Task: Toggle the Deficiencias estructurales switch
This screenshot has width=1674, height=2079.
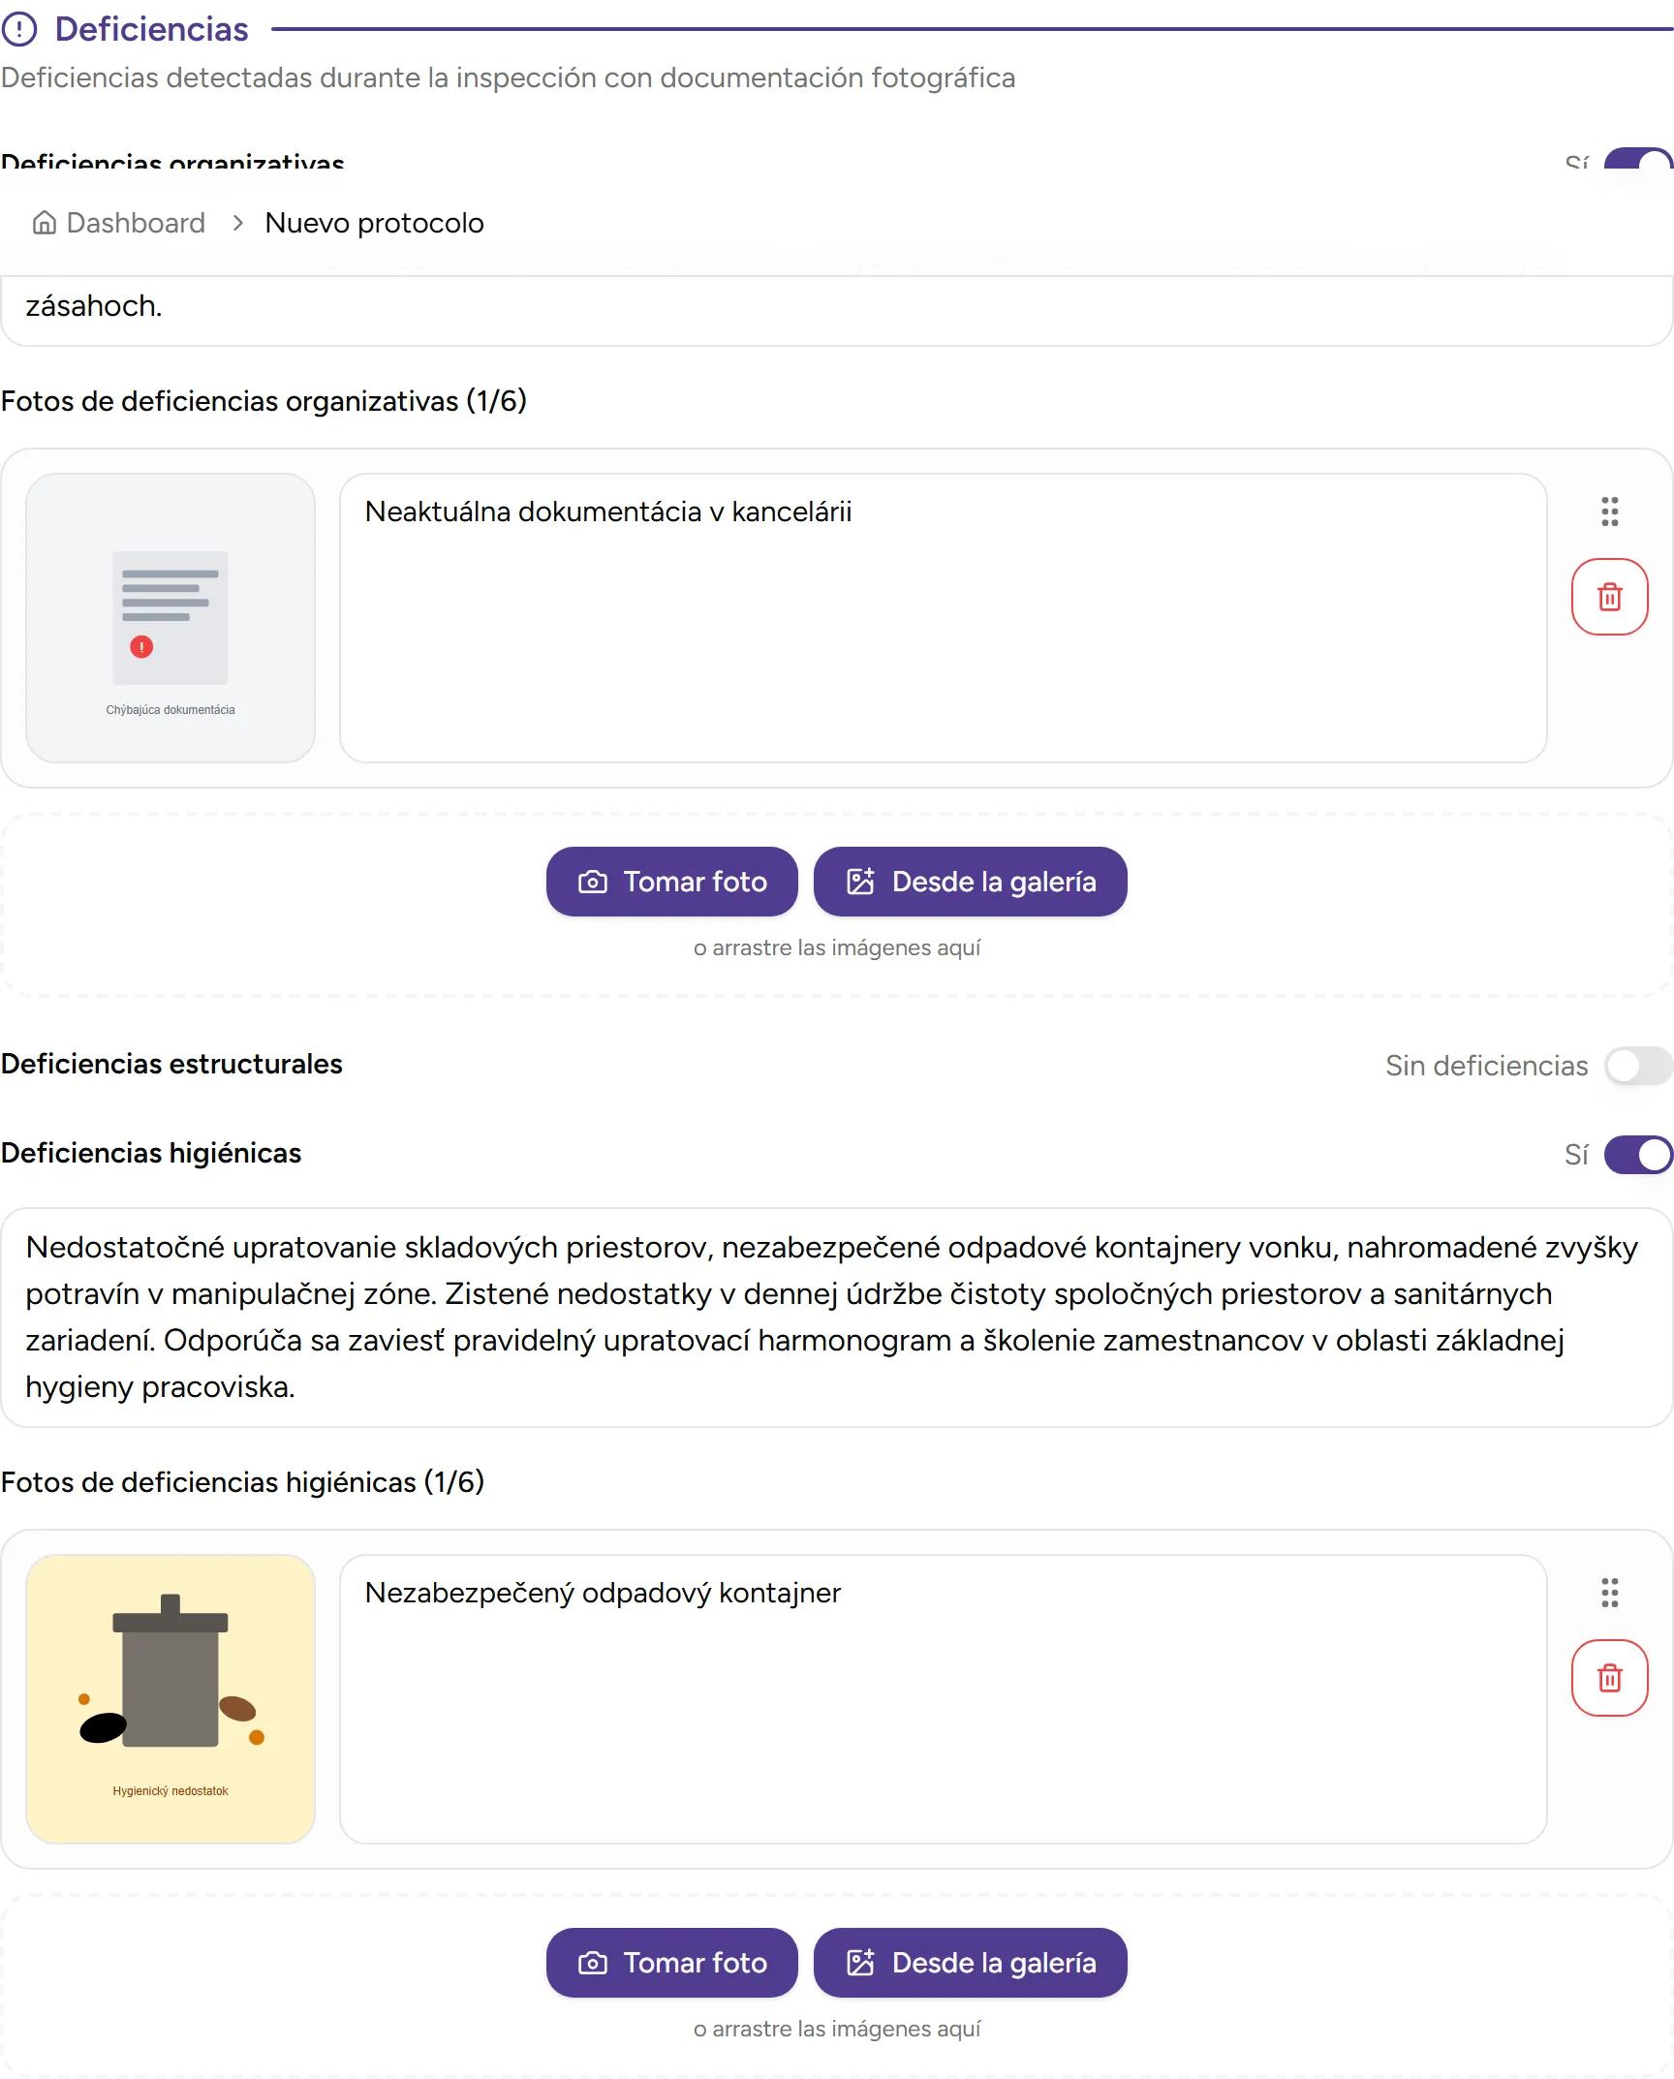Action: click(1637, 1066)
